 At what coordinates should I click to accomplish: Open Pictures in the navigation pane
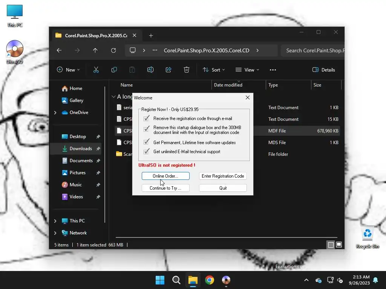tap(76, 172)
